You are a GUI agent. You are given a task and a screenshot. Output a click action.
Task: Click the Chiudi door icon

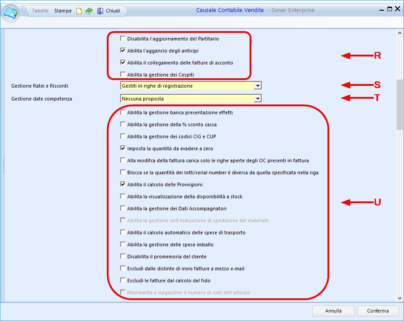click(101, 11)
